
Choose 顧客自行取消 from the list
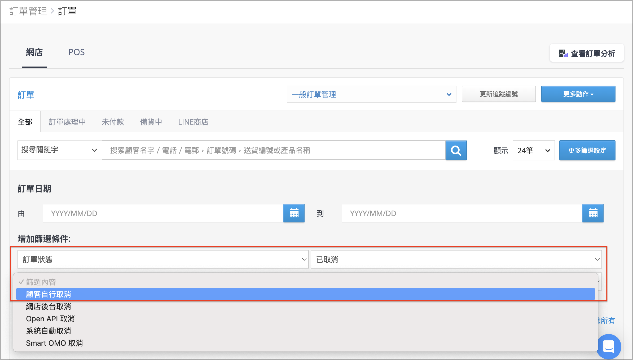click(306, 294)
